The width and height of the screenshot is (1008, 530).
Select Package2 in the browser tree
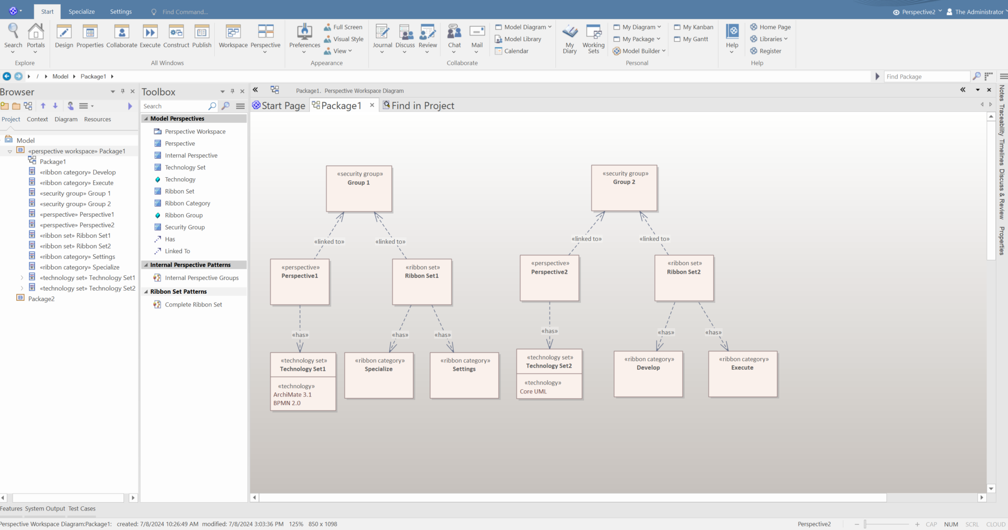click(41, 299)
